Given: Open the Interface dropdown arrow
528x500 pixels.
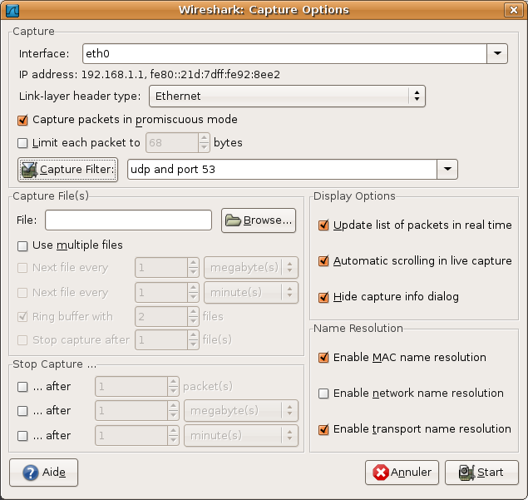Looking at the screenshot, I should [x=497, y=53].
